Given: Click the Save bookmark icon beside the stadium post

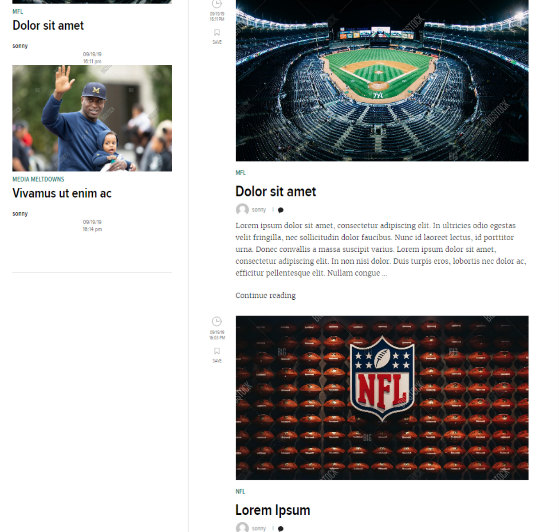Looking at the screenshot, I should tap(217, 33).
